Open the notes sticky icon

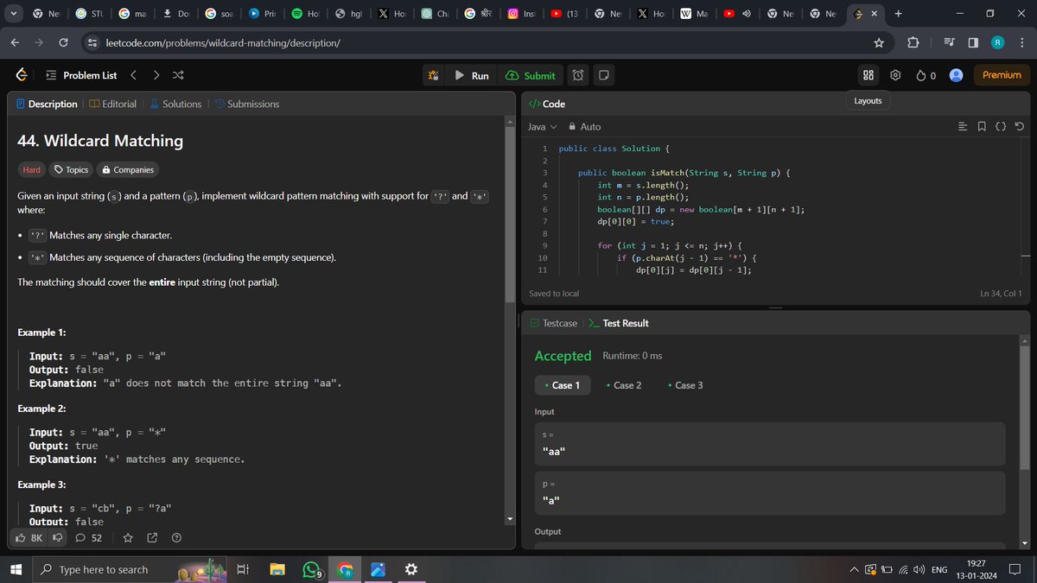tap(604, 75)
